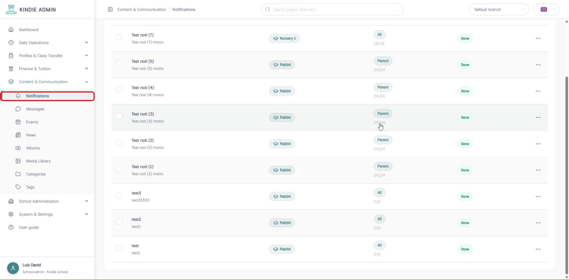Click the Rabbit tag on Test noti (1)
This screenshot has height=280, width=569.
(282, 170)
